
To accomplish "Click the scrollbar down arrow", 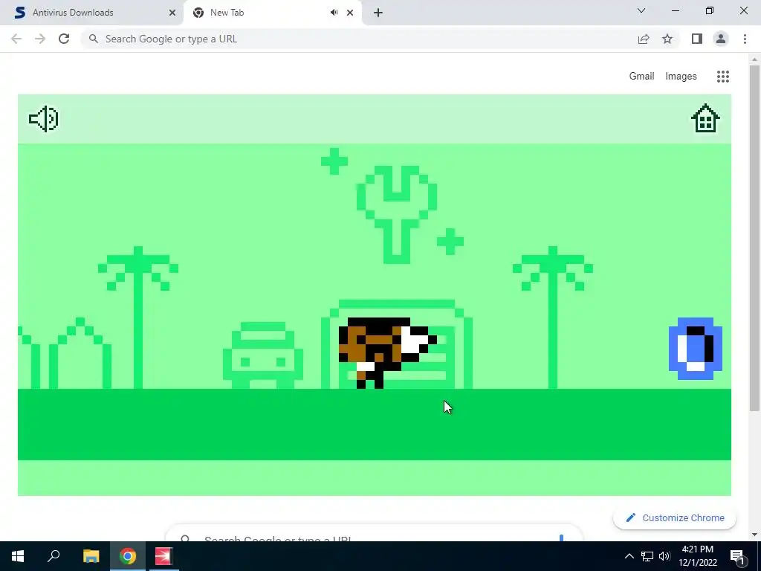I will click(x=754, y=535).
